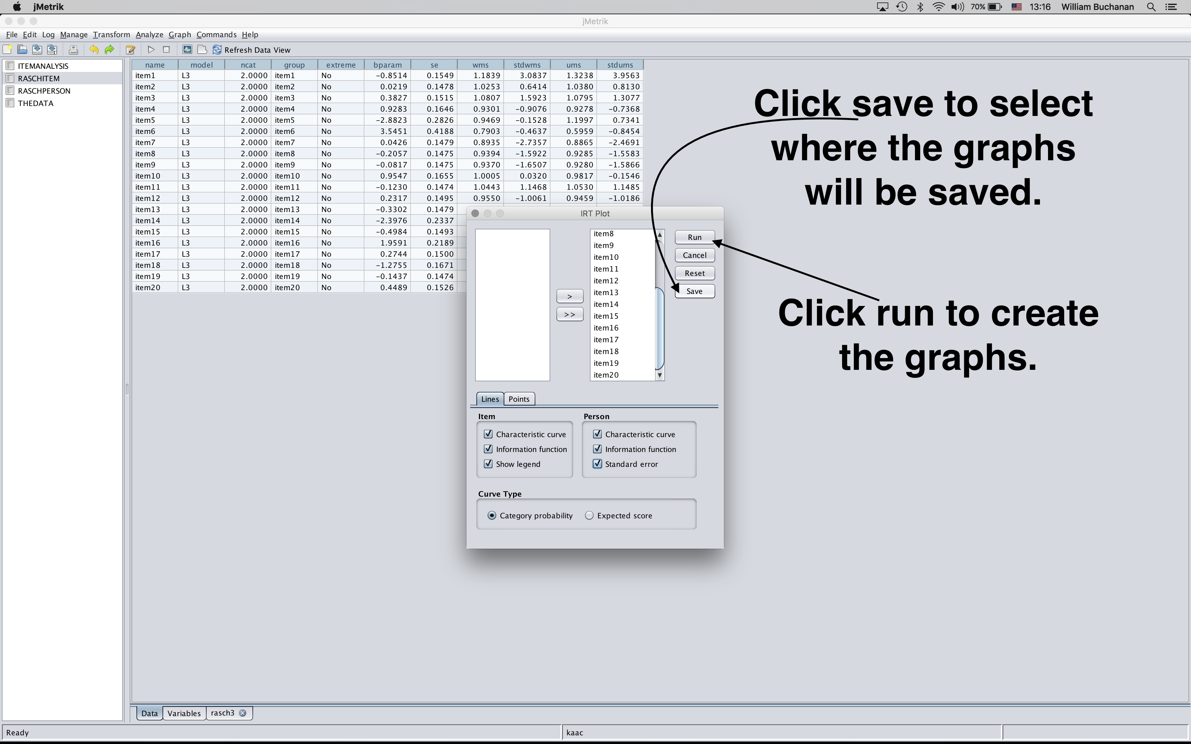Switch to the Lines tab in IRT Plot

490,399
